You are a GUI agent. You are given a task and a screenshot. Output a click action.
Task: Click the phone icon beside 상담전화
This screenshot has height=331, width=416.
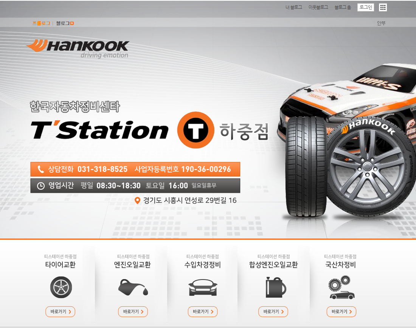[x=40, y=169]
